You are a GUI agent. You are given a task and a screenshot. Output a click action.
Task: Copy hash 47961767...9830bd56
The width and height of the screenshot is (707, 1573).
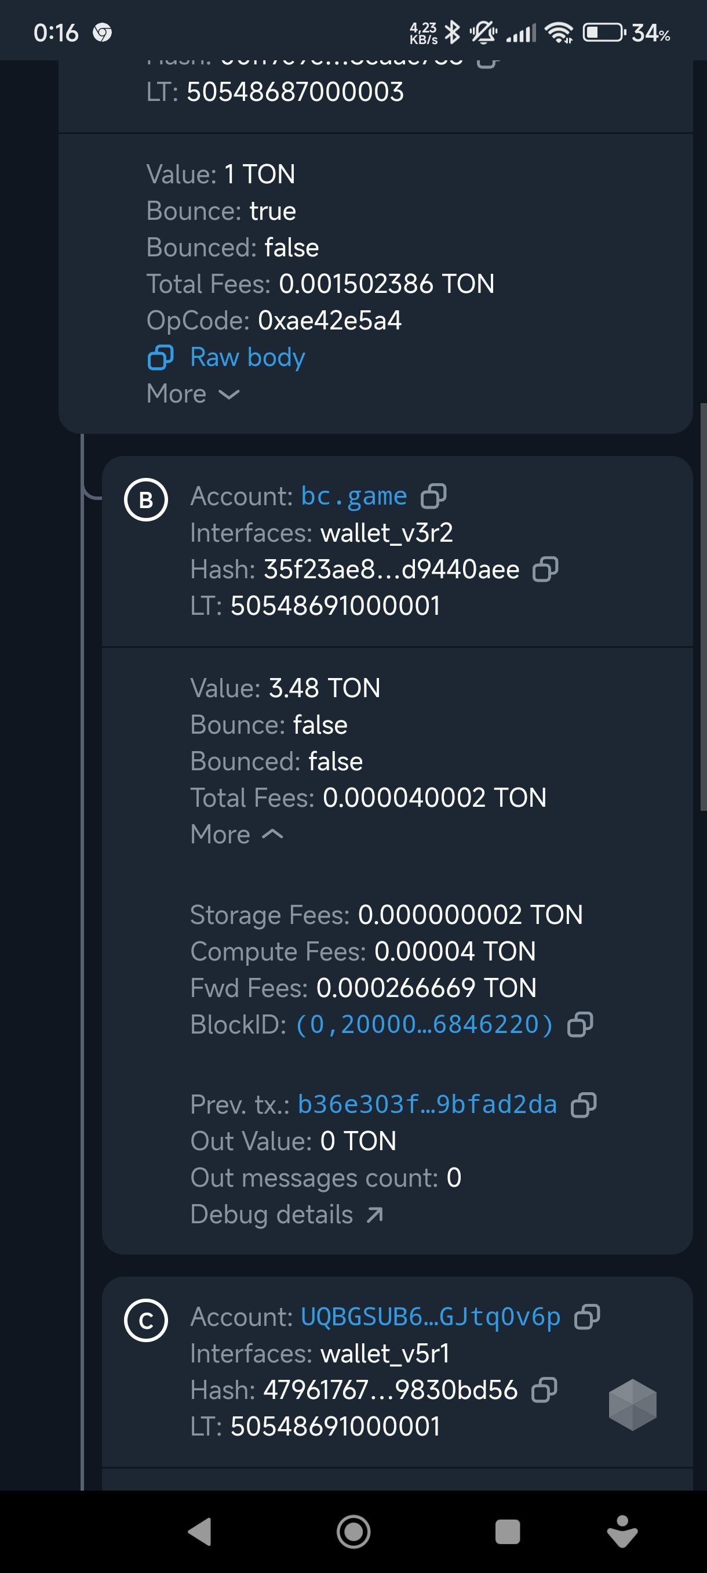pos(544,1390)
